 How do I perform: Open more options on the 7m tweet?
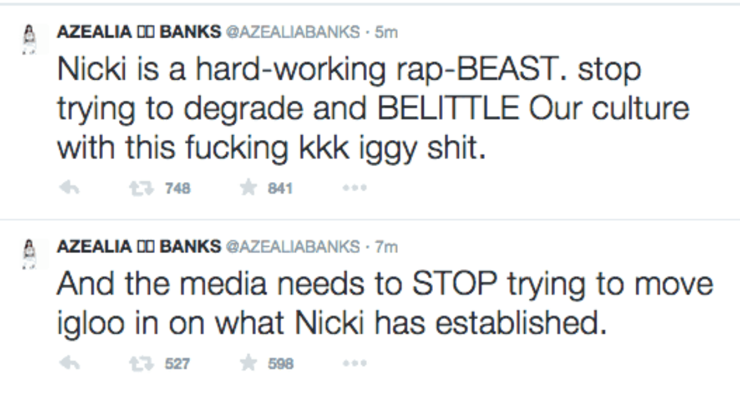tap(355, 363)
